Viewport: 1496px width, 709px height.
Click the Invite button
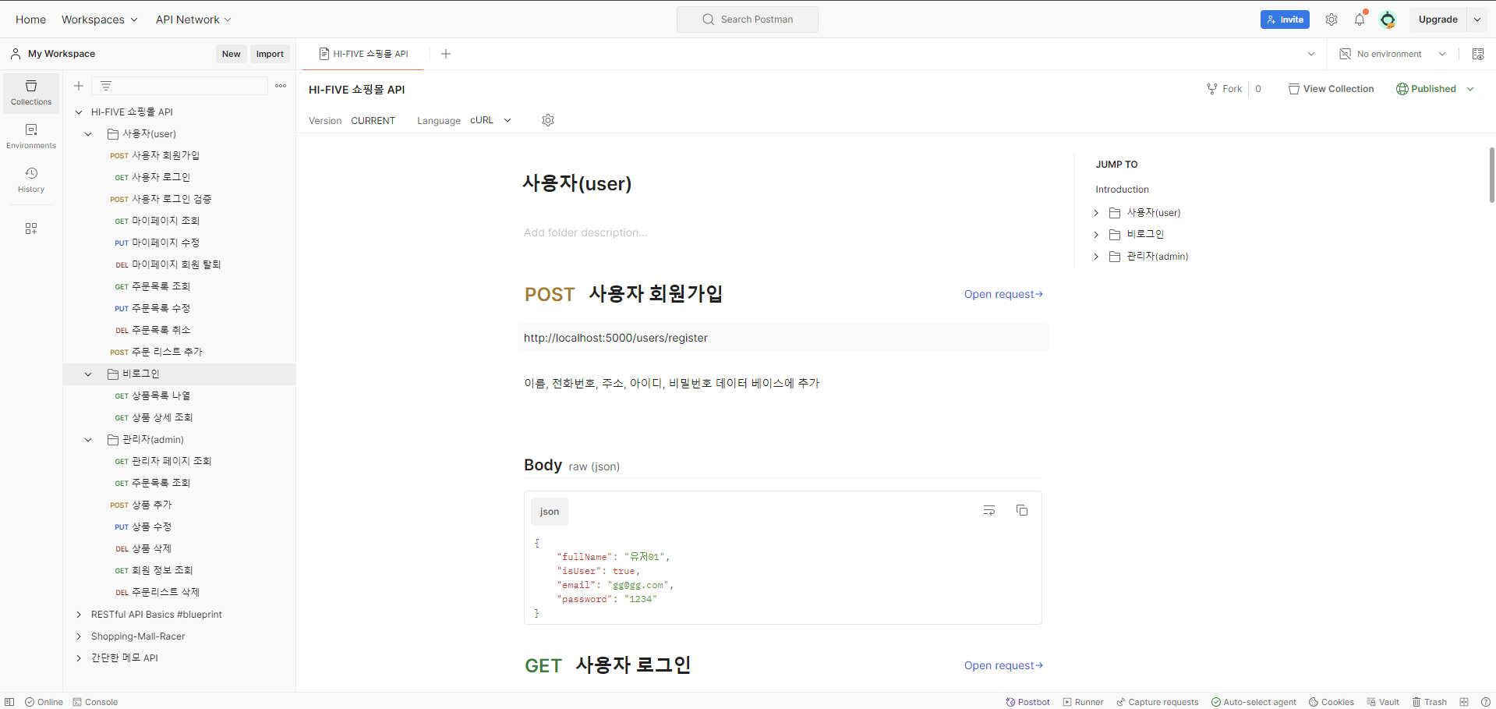(1285, 19)
